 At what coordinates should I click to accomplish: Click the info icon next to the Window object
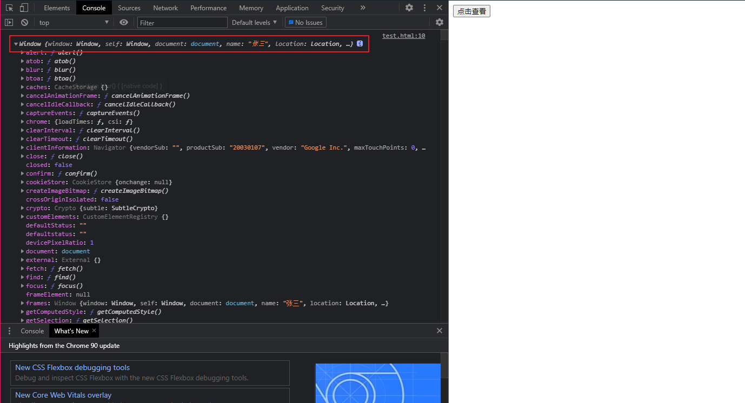coord(360,43)
